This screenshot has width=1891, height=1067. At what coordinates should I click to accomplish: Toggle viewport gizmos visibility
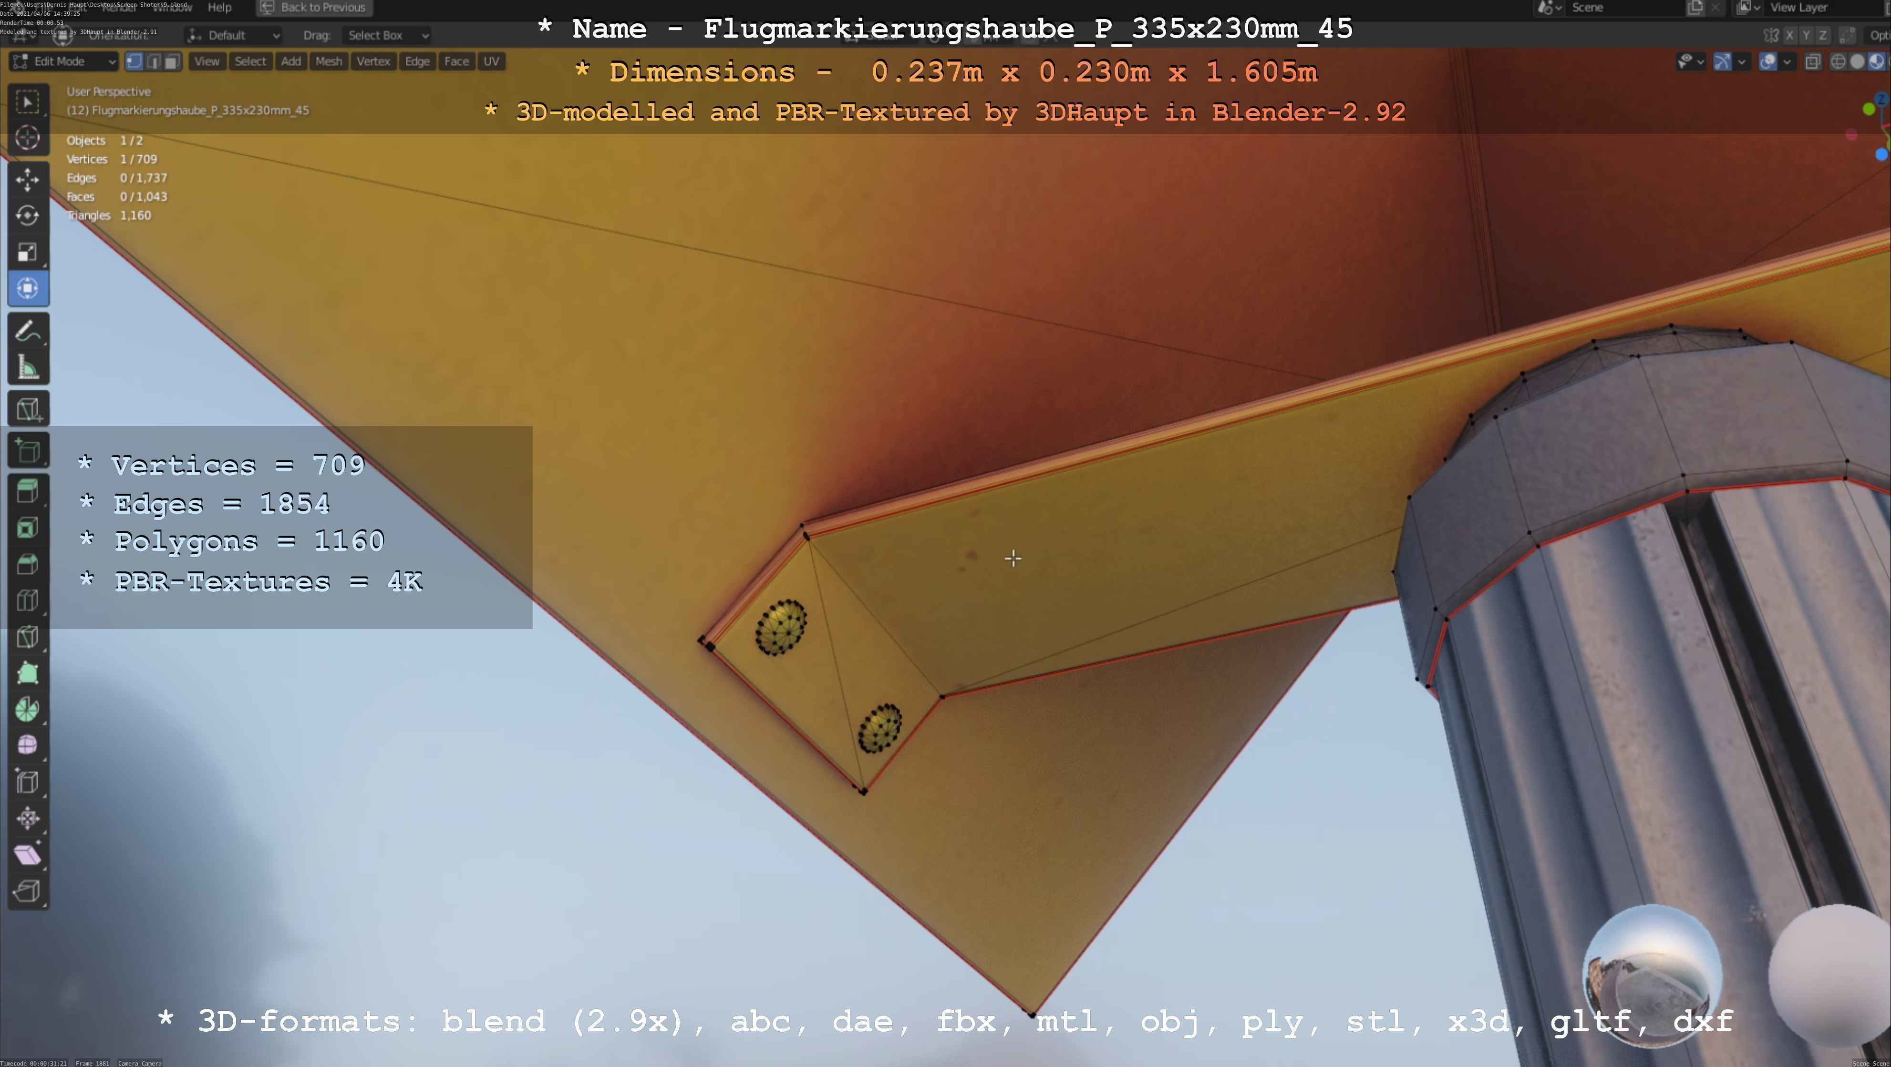pos(1722,61)
